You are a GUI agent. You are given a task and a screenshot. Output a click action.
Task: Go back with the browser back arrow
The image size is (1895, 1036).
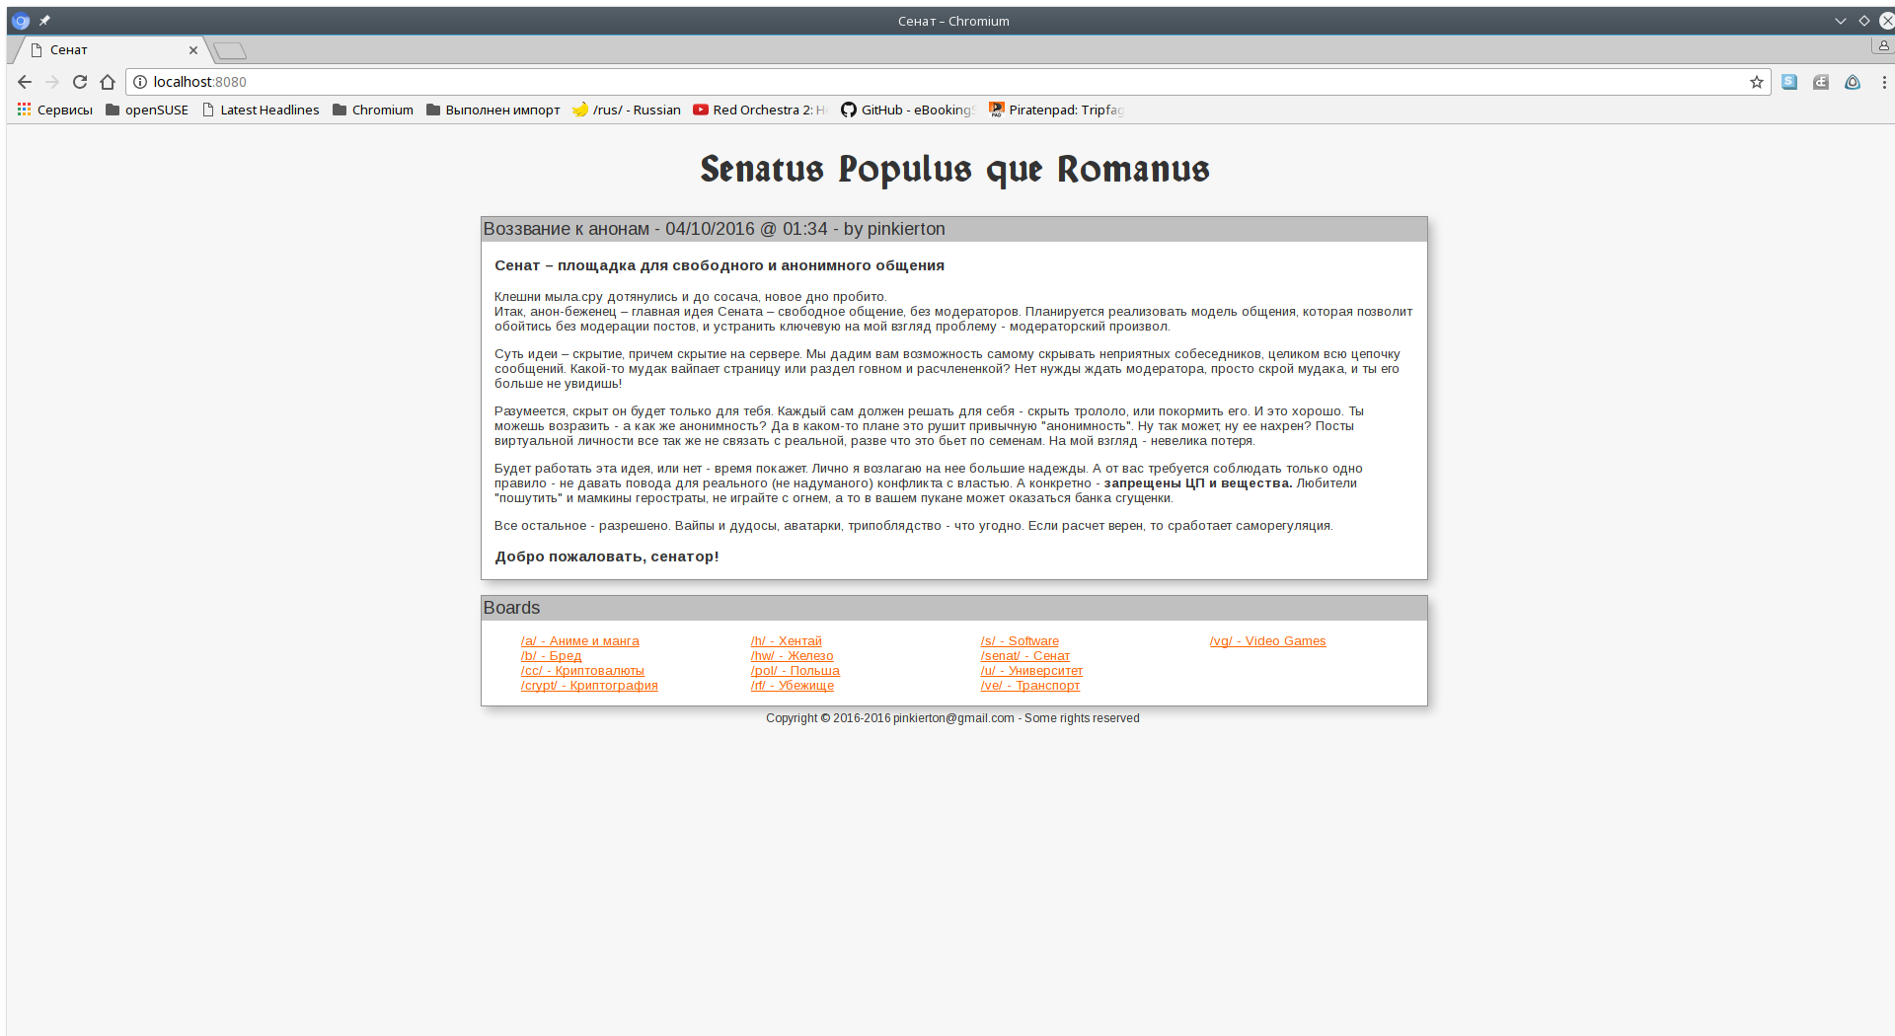(x=25, y=82)
